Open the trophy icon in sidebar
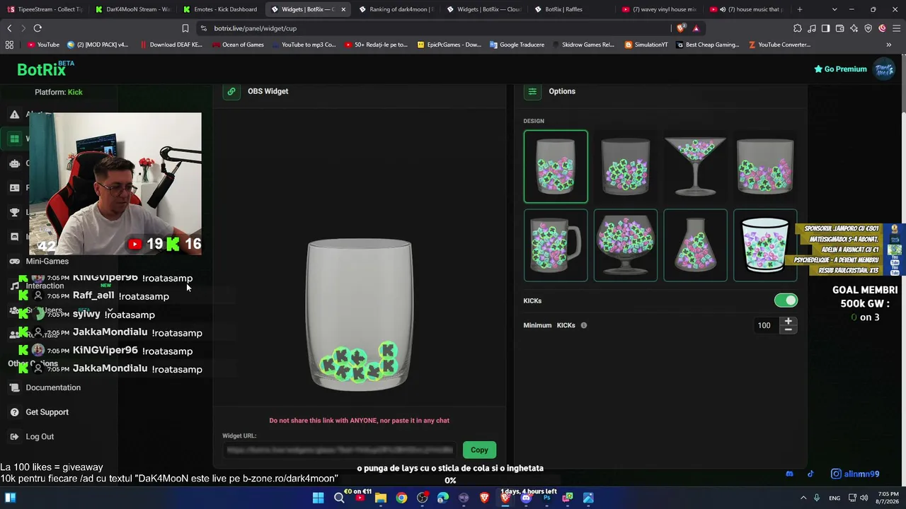The image size is (906, 509). click(x=14, y=212)
